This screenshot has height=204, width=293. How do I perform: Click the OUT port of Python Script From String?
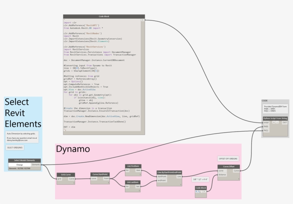click(x=284, y=123)
